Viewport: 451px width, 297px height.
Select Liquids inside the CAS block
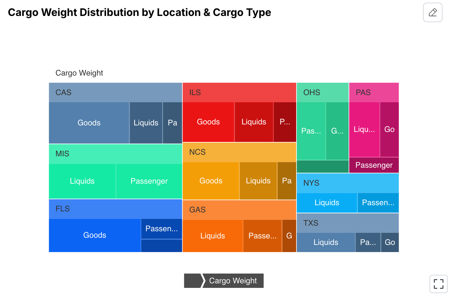point(146,123)
